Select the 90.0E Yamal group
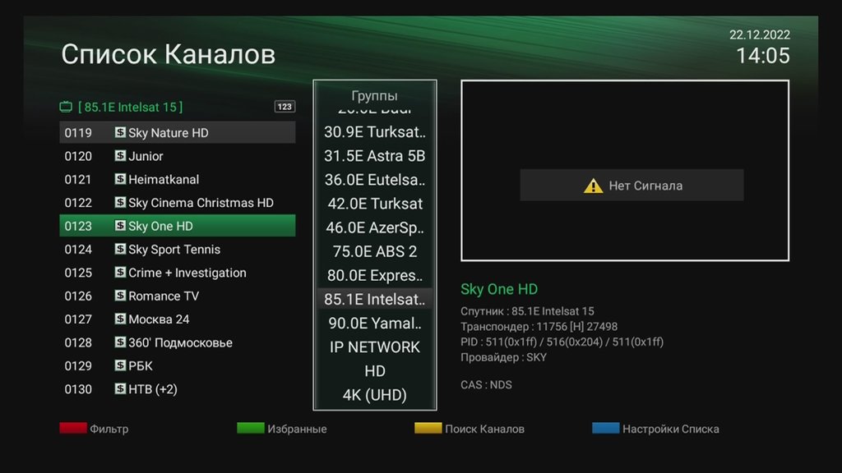The height and width of the screenshot is (473, 842). 375,323
